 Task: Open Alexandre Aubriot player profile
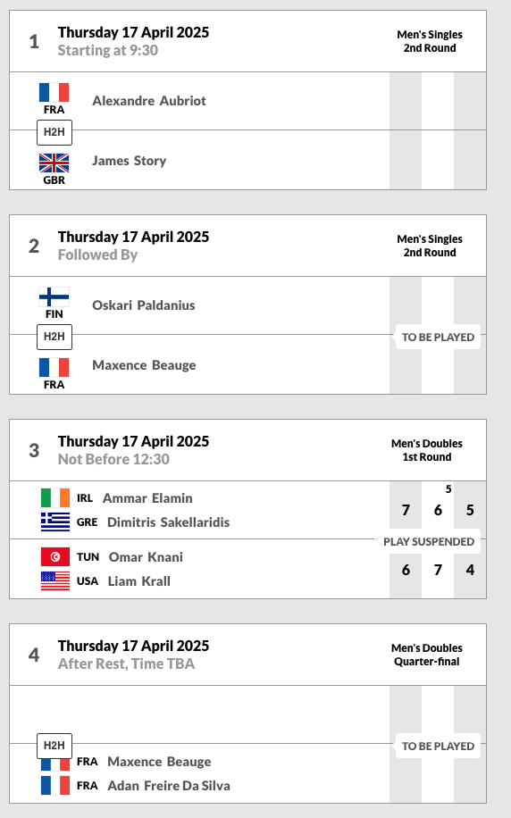(x=149, y=101)
